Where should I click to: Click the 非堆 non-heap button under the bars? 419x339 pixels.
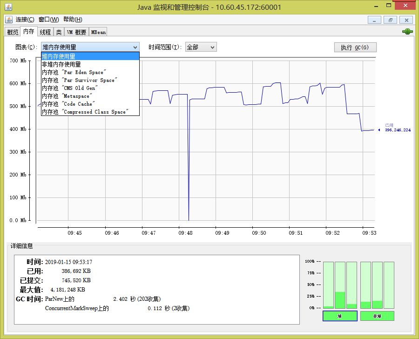coord(377,316)
